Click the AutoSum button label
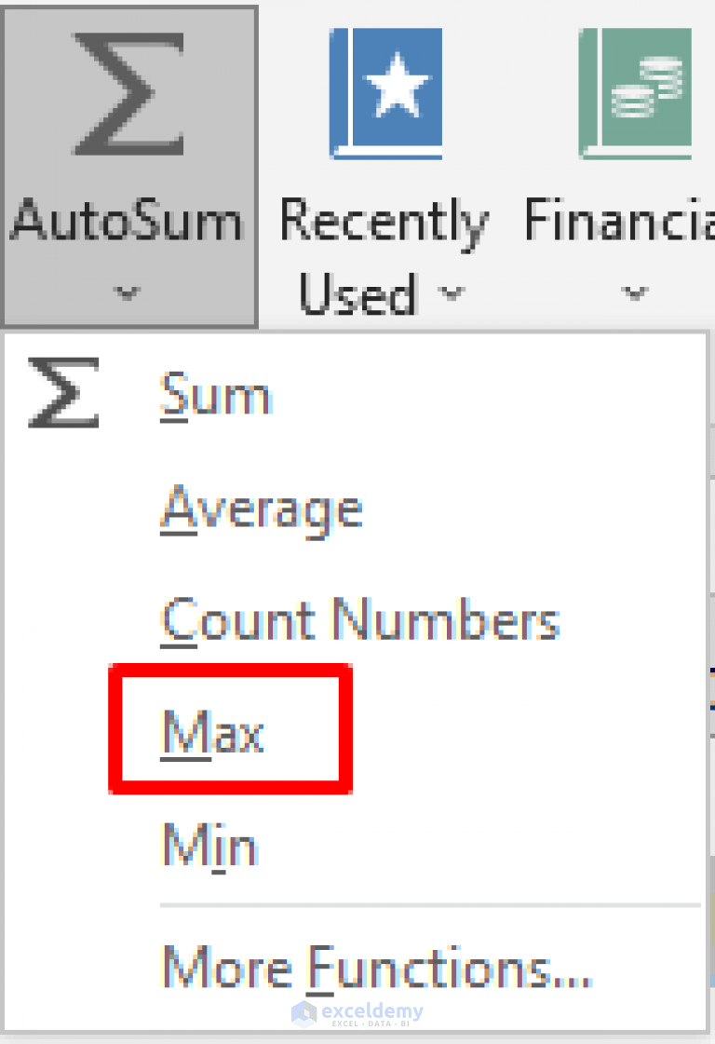The height and width of the screenshot is (1044, 715). 128,221
